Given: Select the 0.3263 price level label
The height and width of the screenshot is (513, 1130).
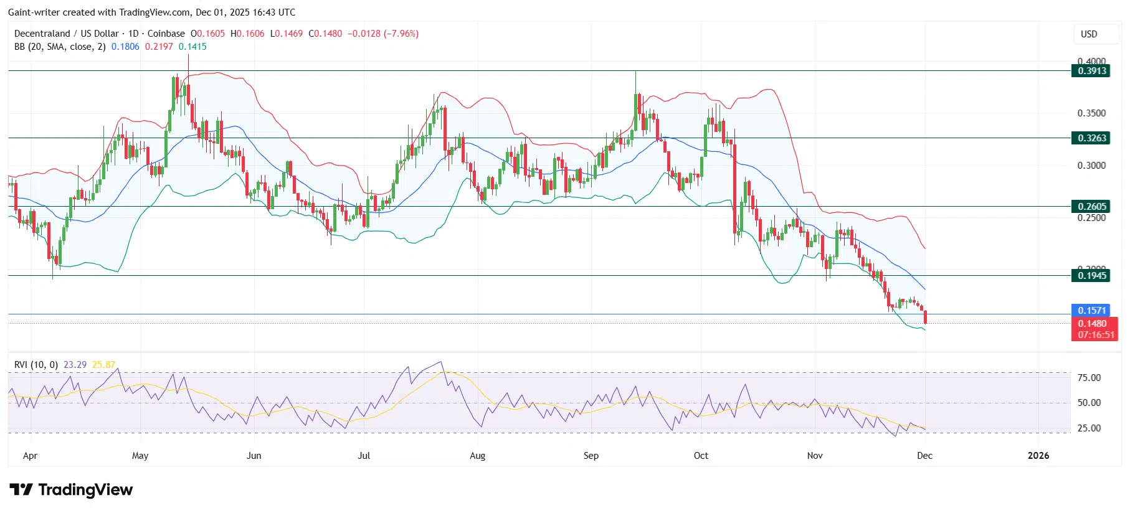Looking at the screenshot, I should click(x=1092, y=138).
